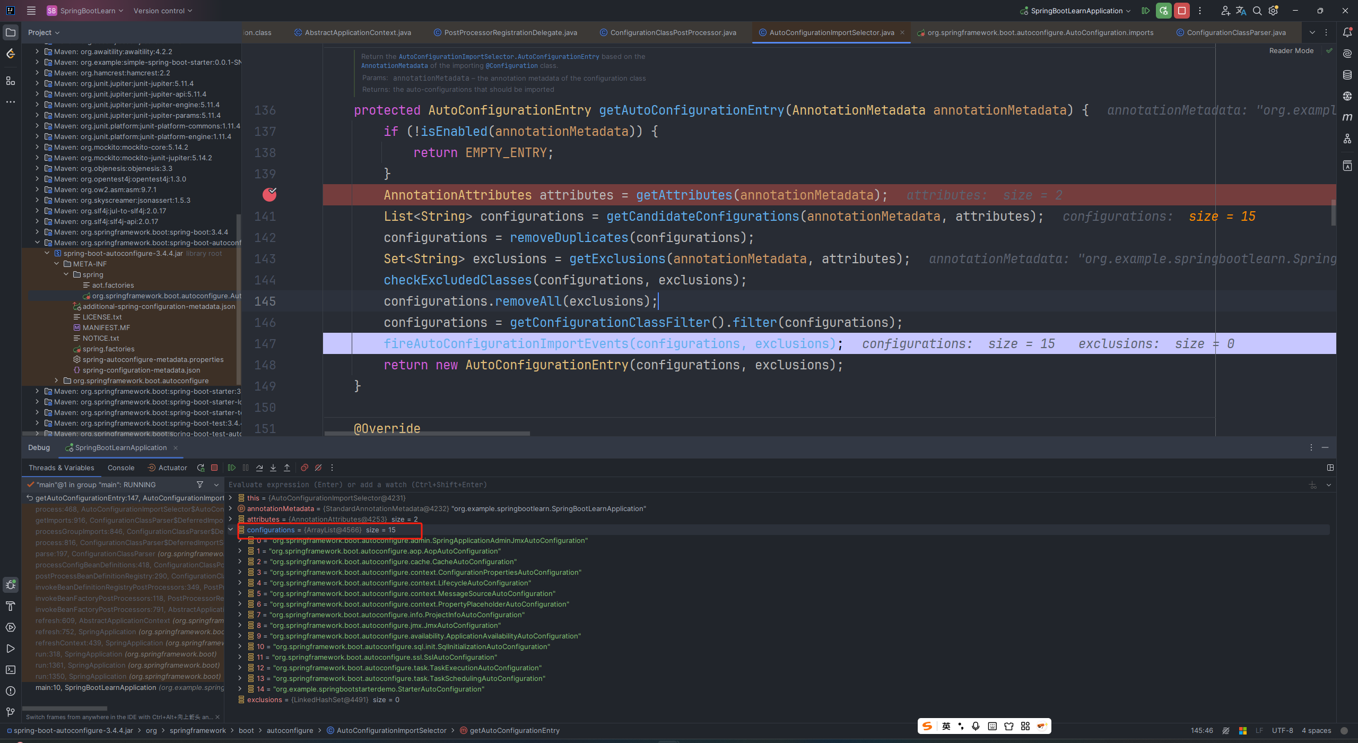Image resolution: width=1358 pixels, height=743 pixels.
Task: Open the Git tool window in left sidebar
Action: click(10, 712)
